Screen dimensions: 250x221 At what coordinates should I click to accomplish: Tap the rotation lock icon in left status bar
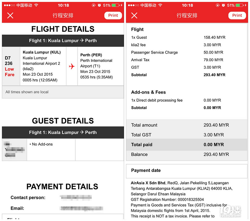pos(94,5)
